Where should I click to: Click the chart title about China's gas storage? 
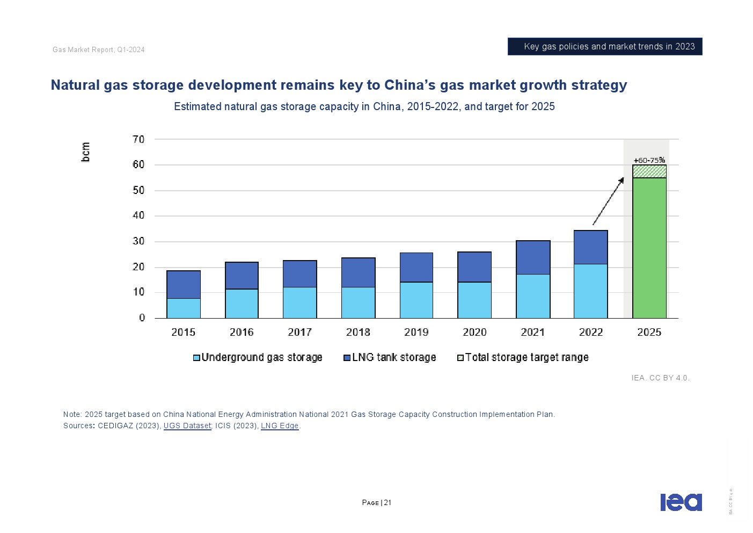coord(339,85)
